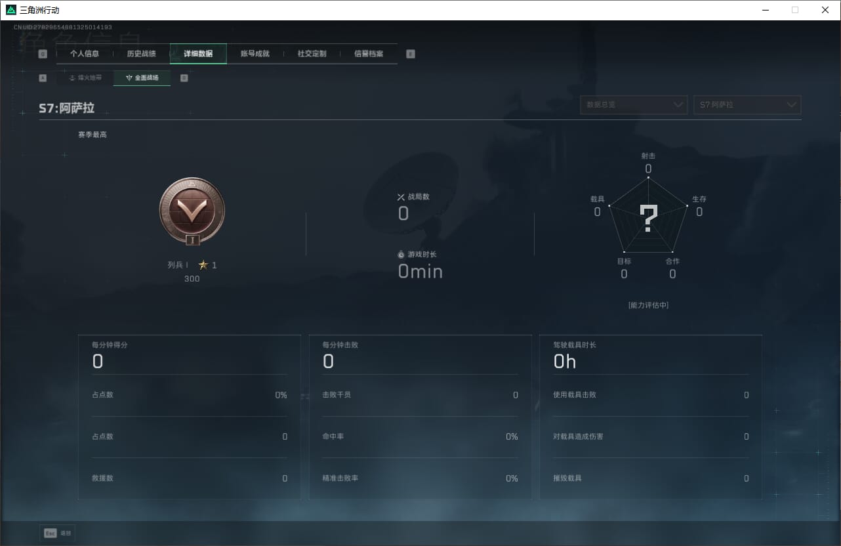Click the E key hint right of tabs

coord(411,54)
